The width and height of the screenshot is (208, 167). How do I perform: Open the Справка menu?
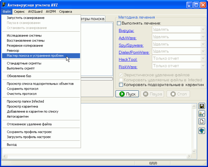click(x=65, y=12)
